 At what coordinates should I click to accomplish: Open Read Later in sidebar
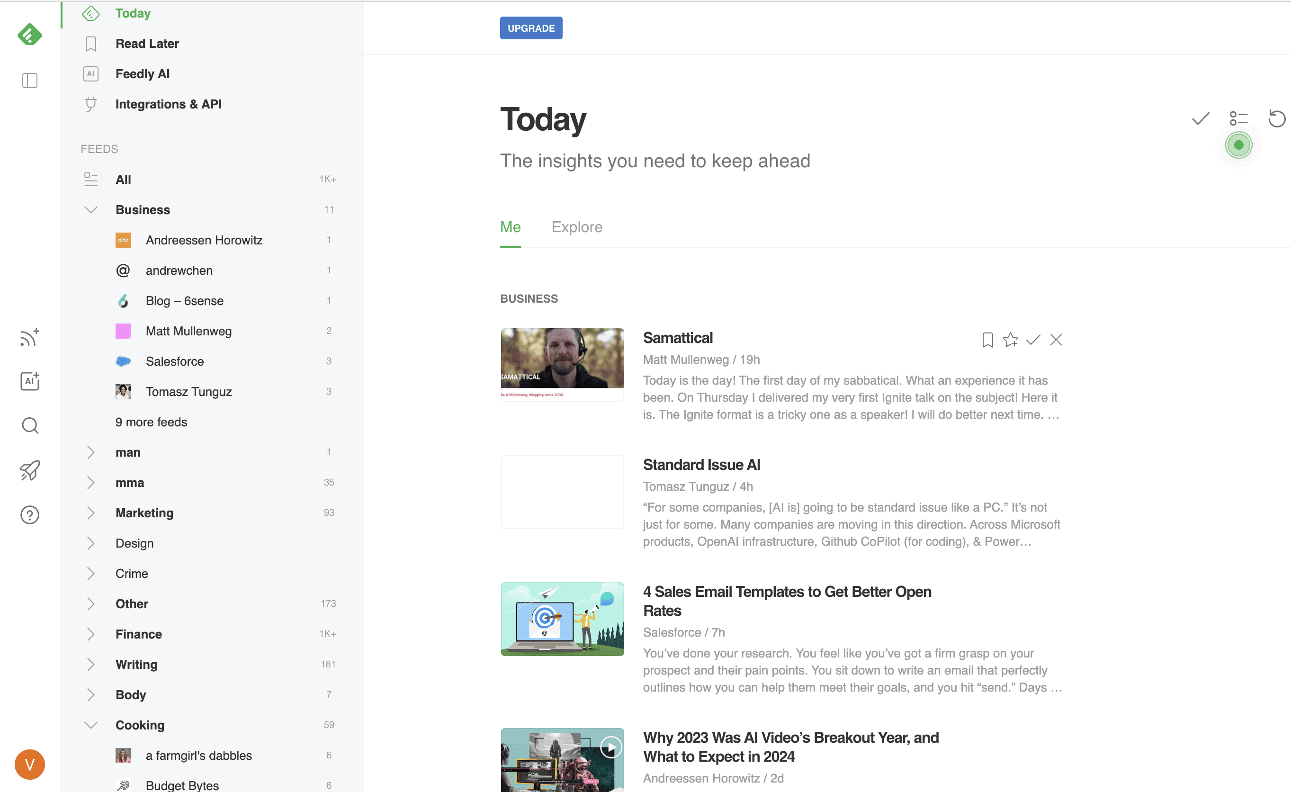(x=147, y=44)
